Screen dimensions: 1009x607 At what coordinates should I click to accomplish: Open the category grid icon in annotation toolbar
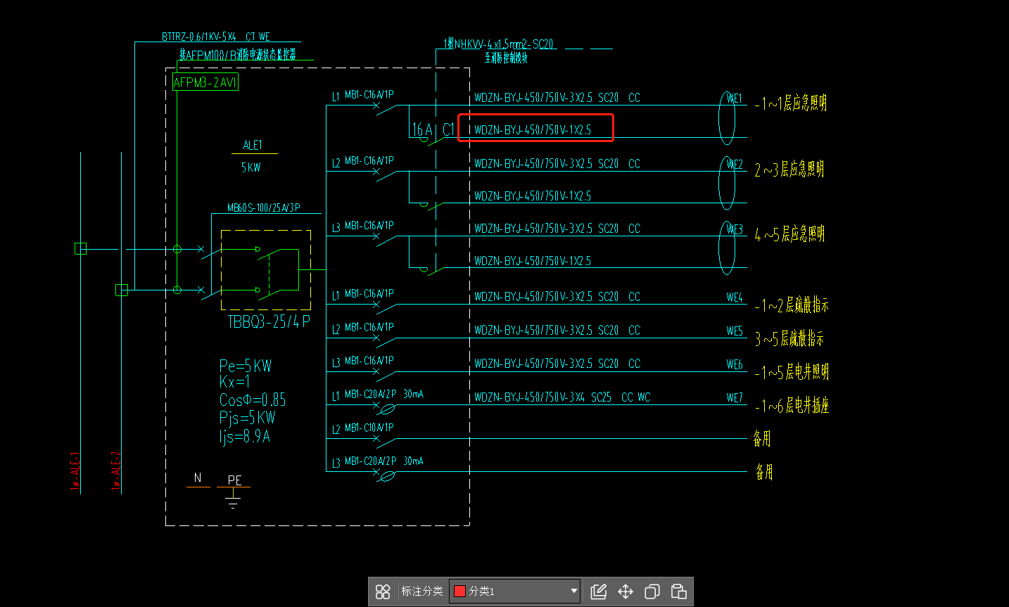click(x=383, y=592)
